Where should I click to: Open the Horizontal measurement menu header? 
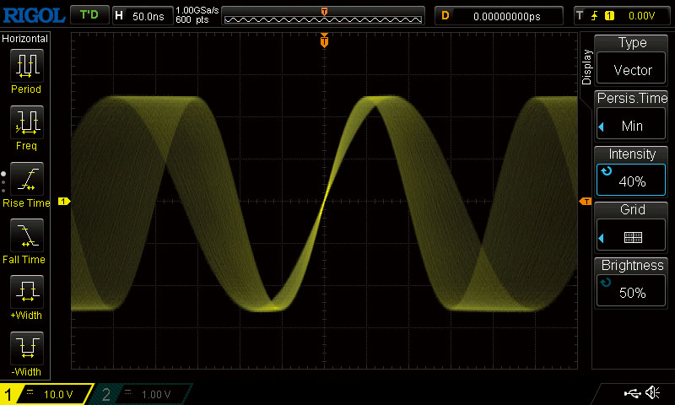click(x=25, y=39)
